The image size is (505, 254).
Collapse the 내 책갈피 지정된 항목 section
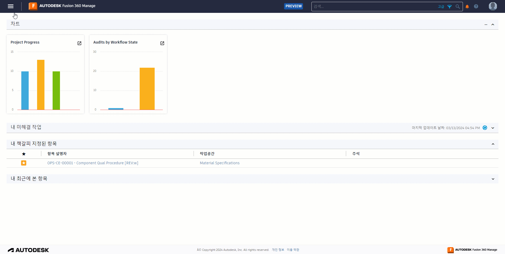tap(493, 144)
